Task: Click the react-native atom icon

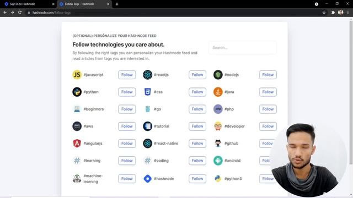Action: 147,143
